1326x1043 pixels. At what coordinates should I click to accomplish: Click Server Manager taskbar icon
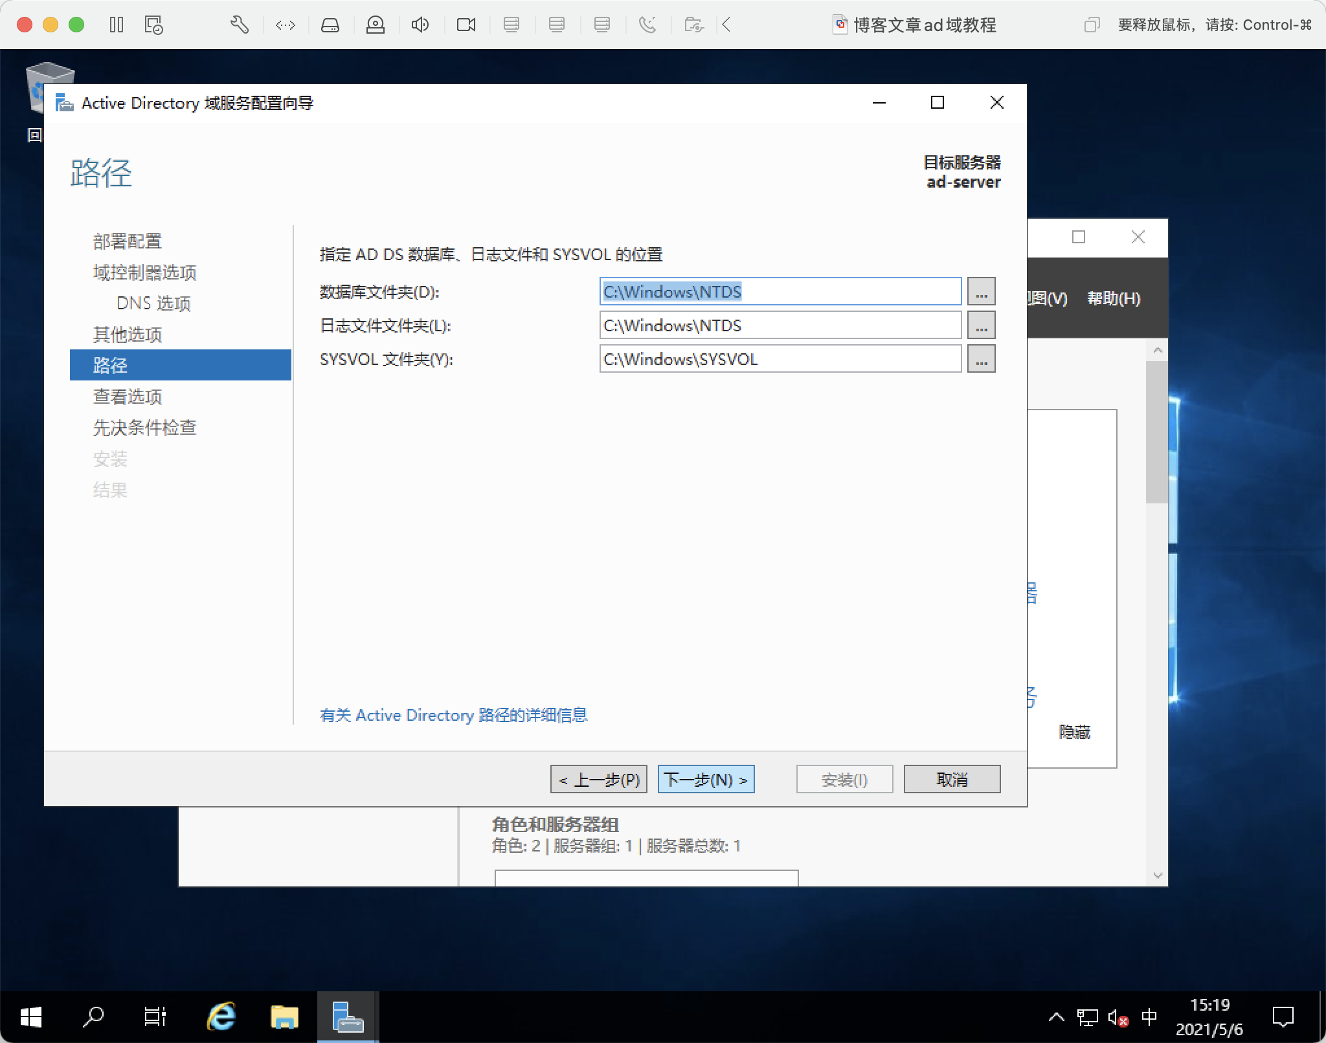[348, 1016]
